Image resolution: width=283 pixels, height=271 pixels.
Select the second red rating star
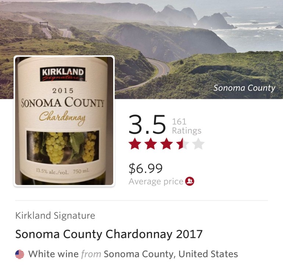click(x=151, y=144)
